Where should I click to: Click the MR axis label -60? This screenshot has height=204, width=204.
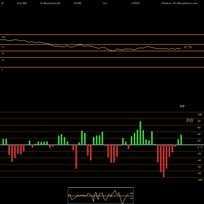click(x=199, y=167)
